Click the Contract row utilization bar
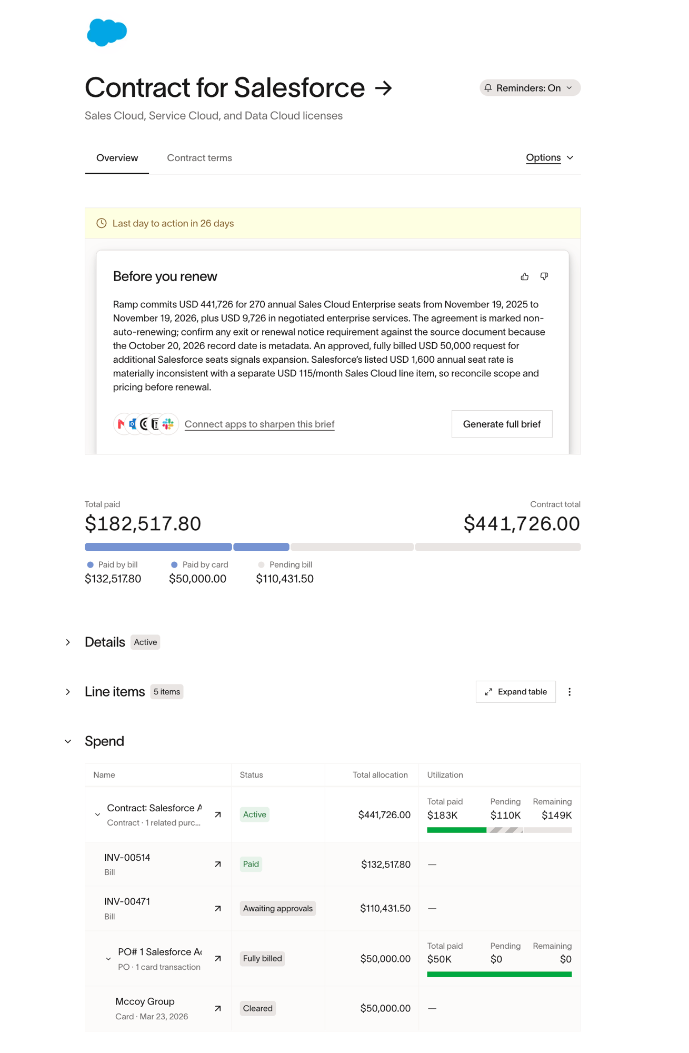Image resolution: width=689 pixels, height=1053 pixels. 500,830
